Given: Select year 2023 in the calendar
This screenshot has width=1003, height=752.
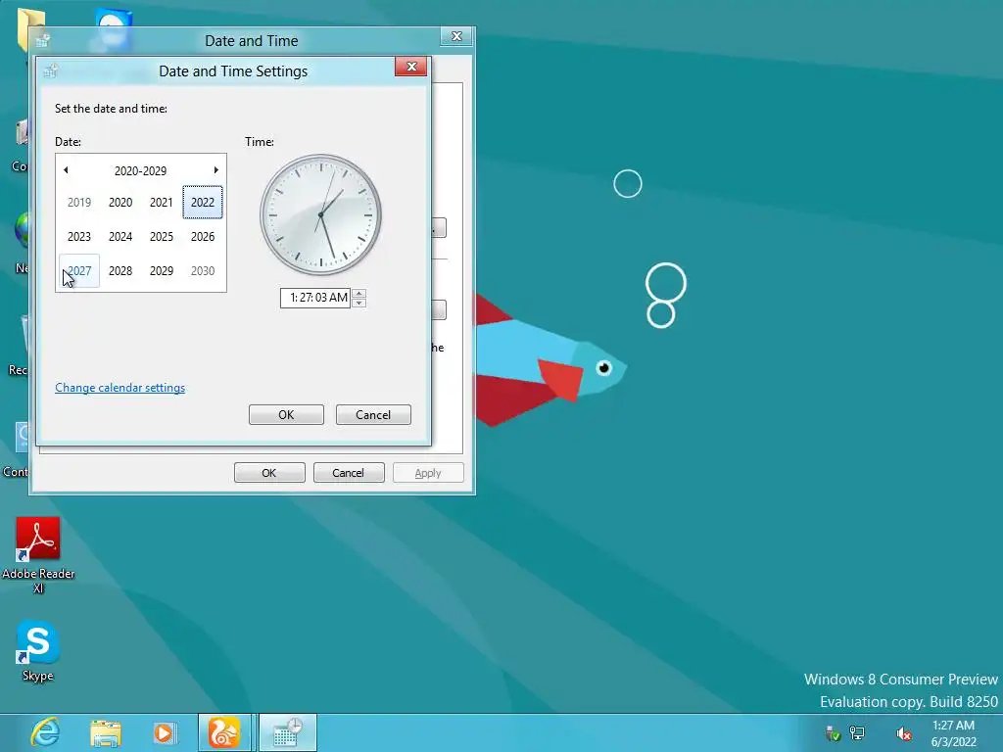Looking at the screenshot, I should (x=79, y=237).
